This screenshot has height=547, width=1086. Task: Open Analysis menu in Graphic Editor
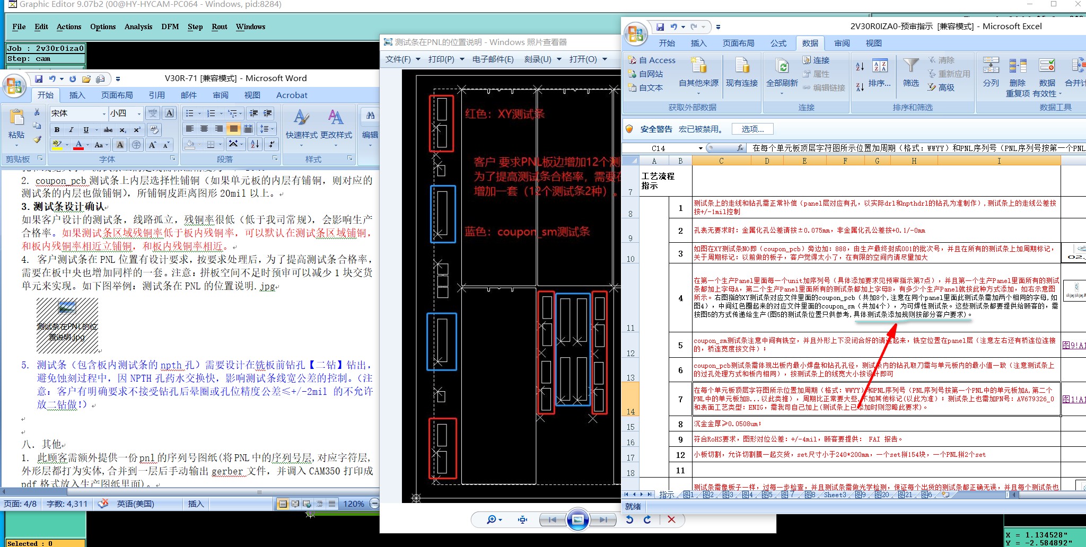point(138,27)
